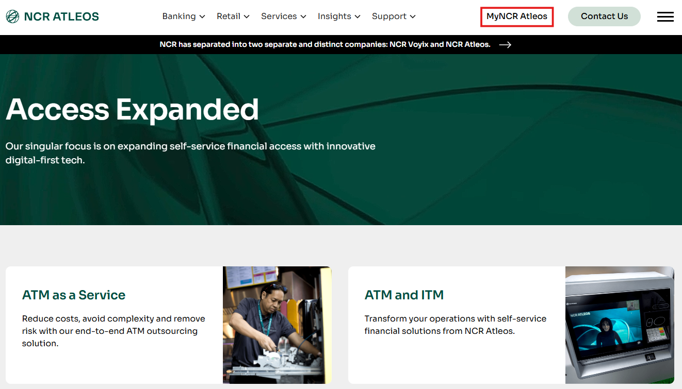
Task: Click the Contact Us button
Action: tap(604, 16)
